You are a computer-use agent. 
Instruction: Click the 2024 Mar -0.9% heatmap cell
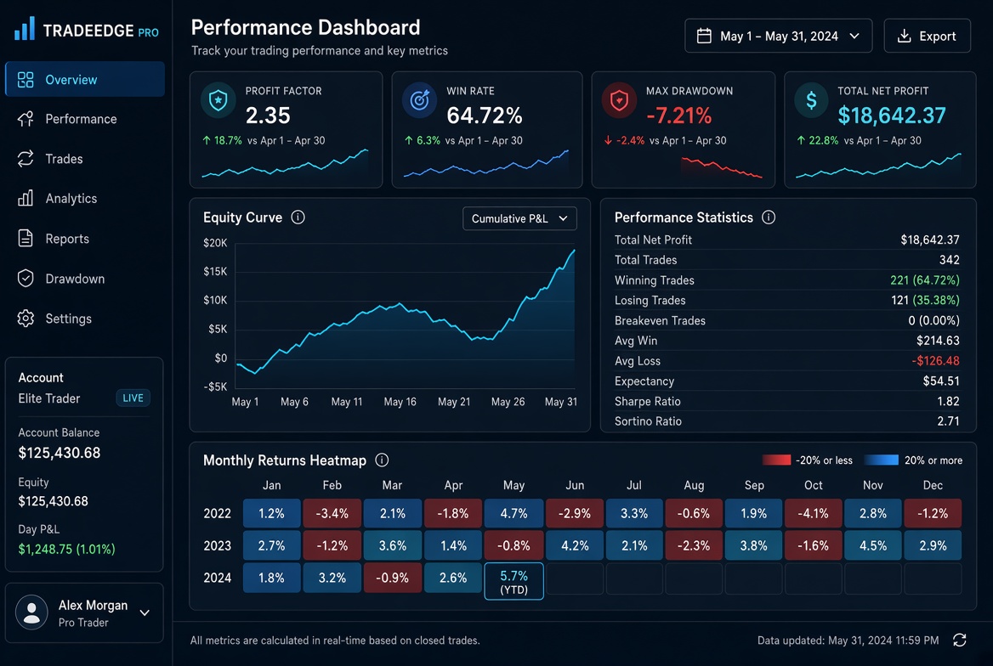point(392,578)
